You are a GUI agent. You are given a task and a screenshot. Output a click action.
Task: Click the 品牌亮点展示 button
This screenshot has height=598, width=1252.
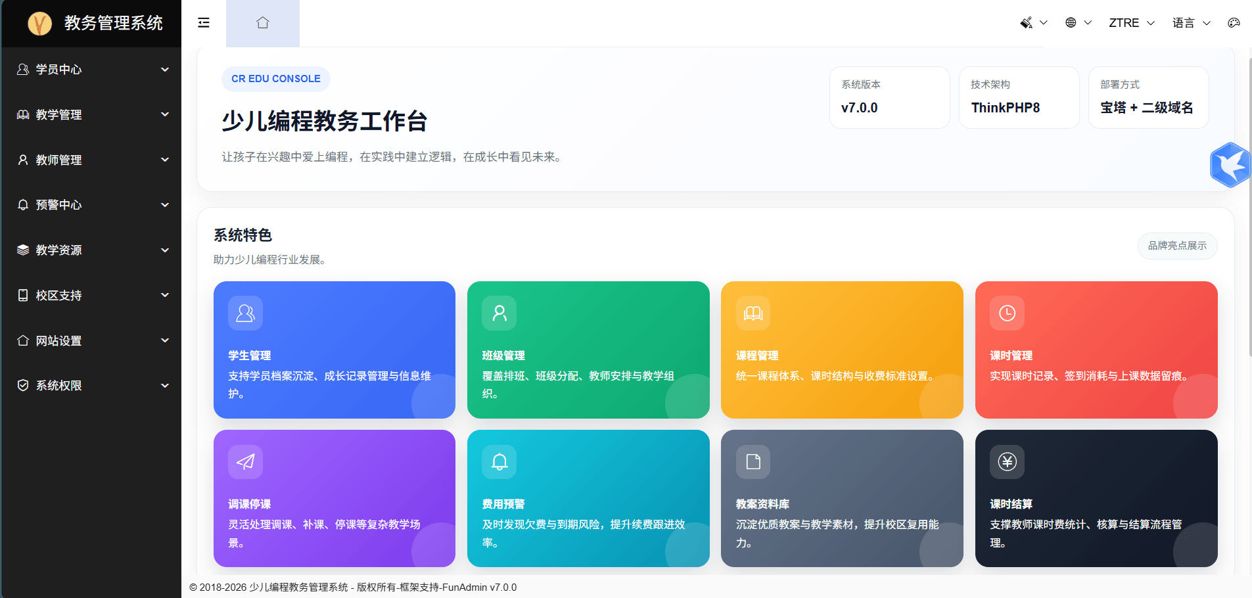1177,246
